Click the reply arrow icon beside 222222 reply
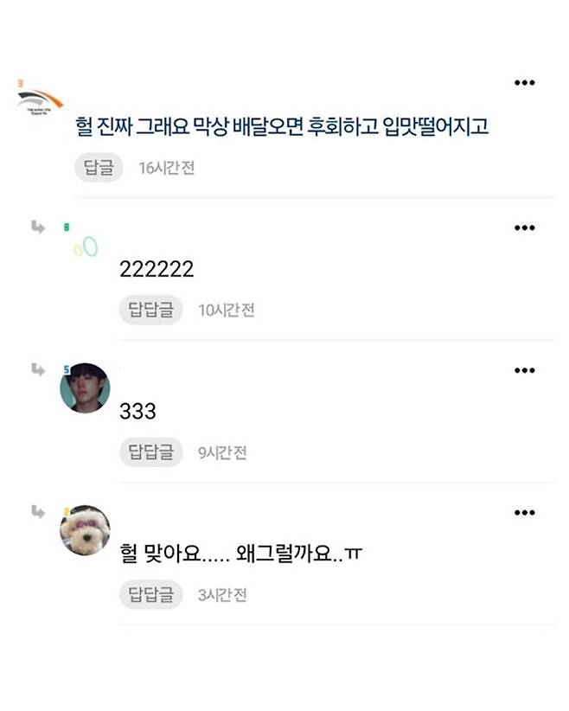The height and width of the screenshot is (711, 569). point(38,227)
